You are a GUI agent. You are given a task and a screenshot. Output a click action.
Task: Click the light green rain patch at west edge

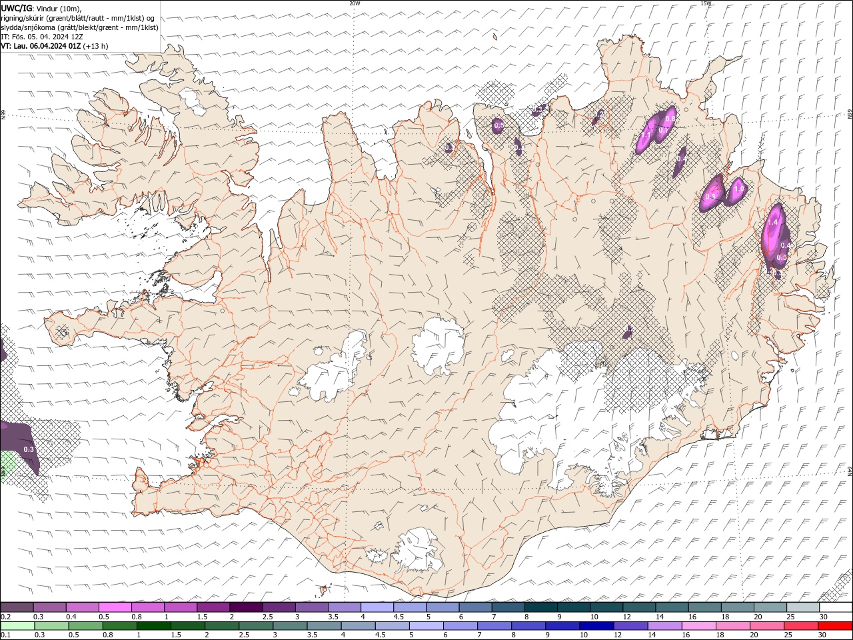tap(8, 465)
